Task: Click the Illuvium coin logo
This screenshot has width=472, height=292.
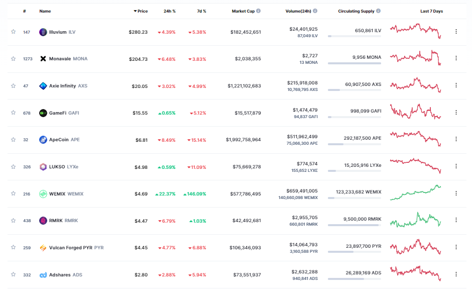Action: coord(43,32)
